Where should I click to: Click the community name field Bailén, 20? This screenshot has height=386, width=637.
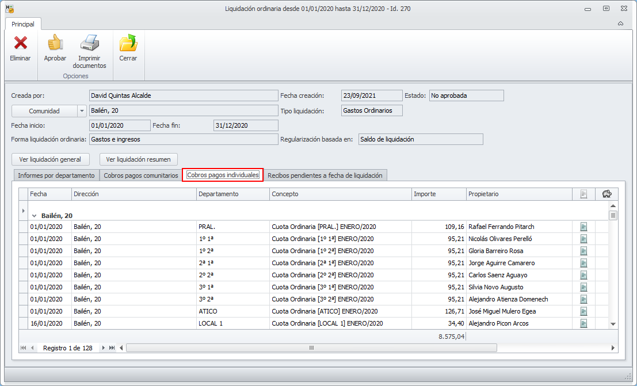pos(184,110)
